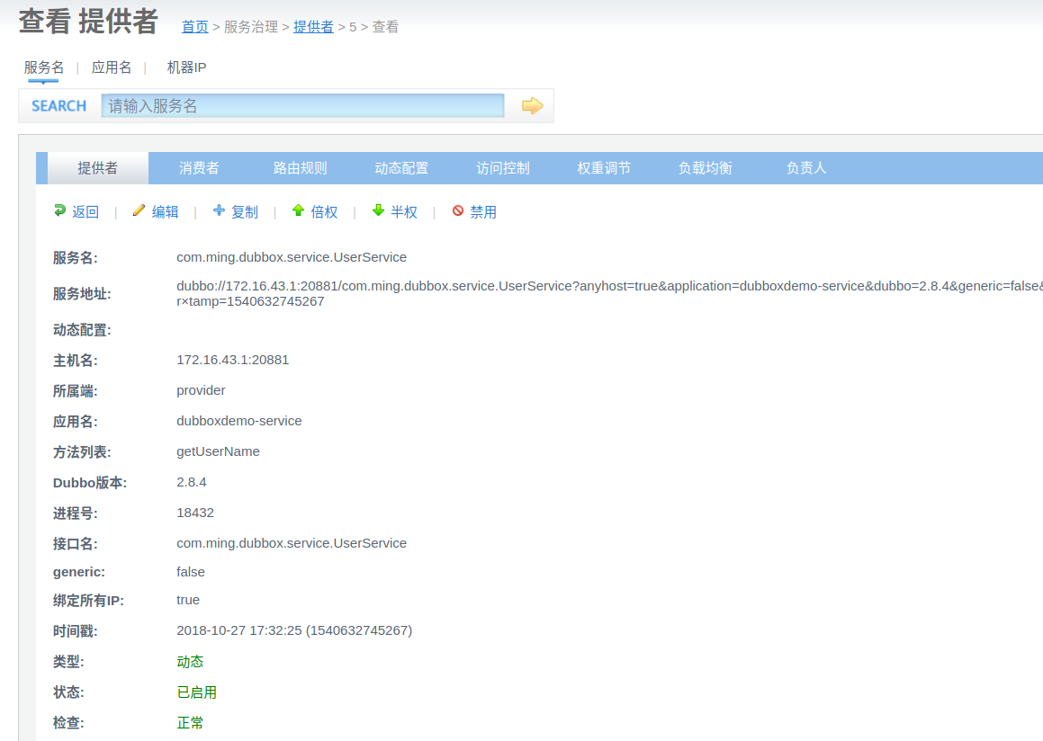Click the SEARCH label

click(x=59, y=106)
